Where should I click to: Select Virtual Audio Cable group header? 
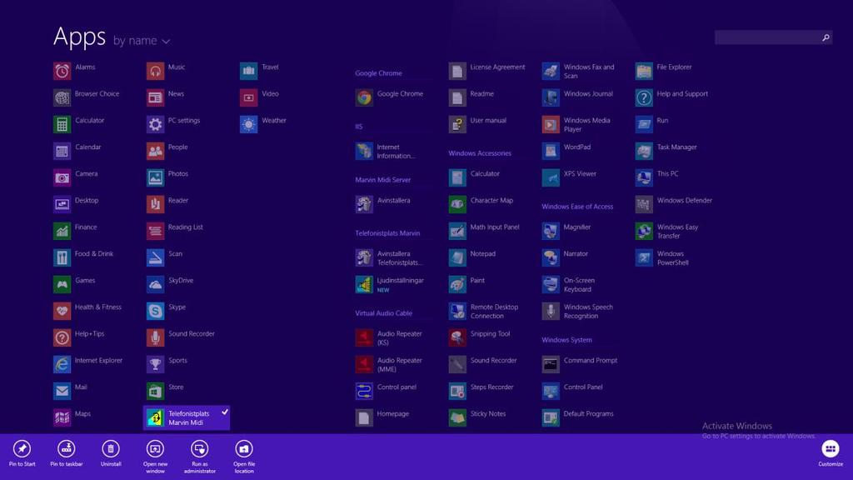click(383, 313)
